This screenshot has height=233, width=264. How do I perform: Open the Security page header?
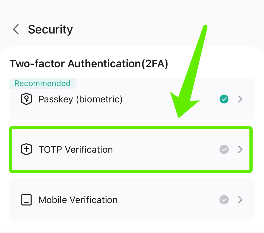[x=50, y=29]
